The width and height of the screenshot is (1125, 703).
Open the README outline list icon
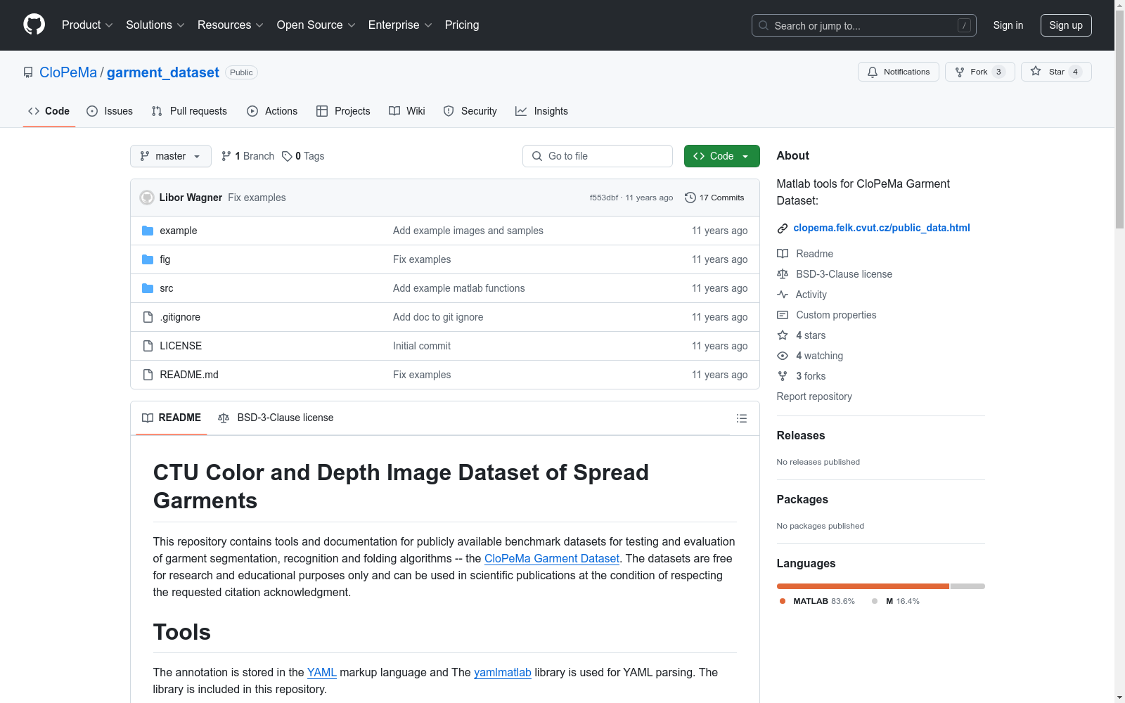(741, 418)
